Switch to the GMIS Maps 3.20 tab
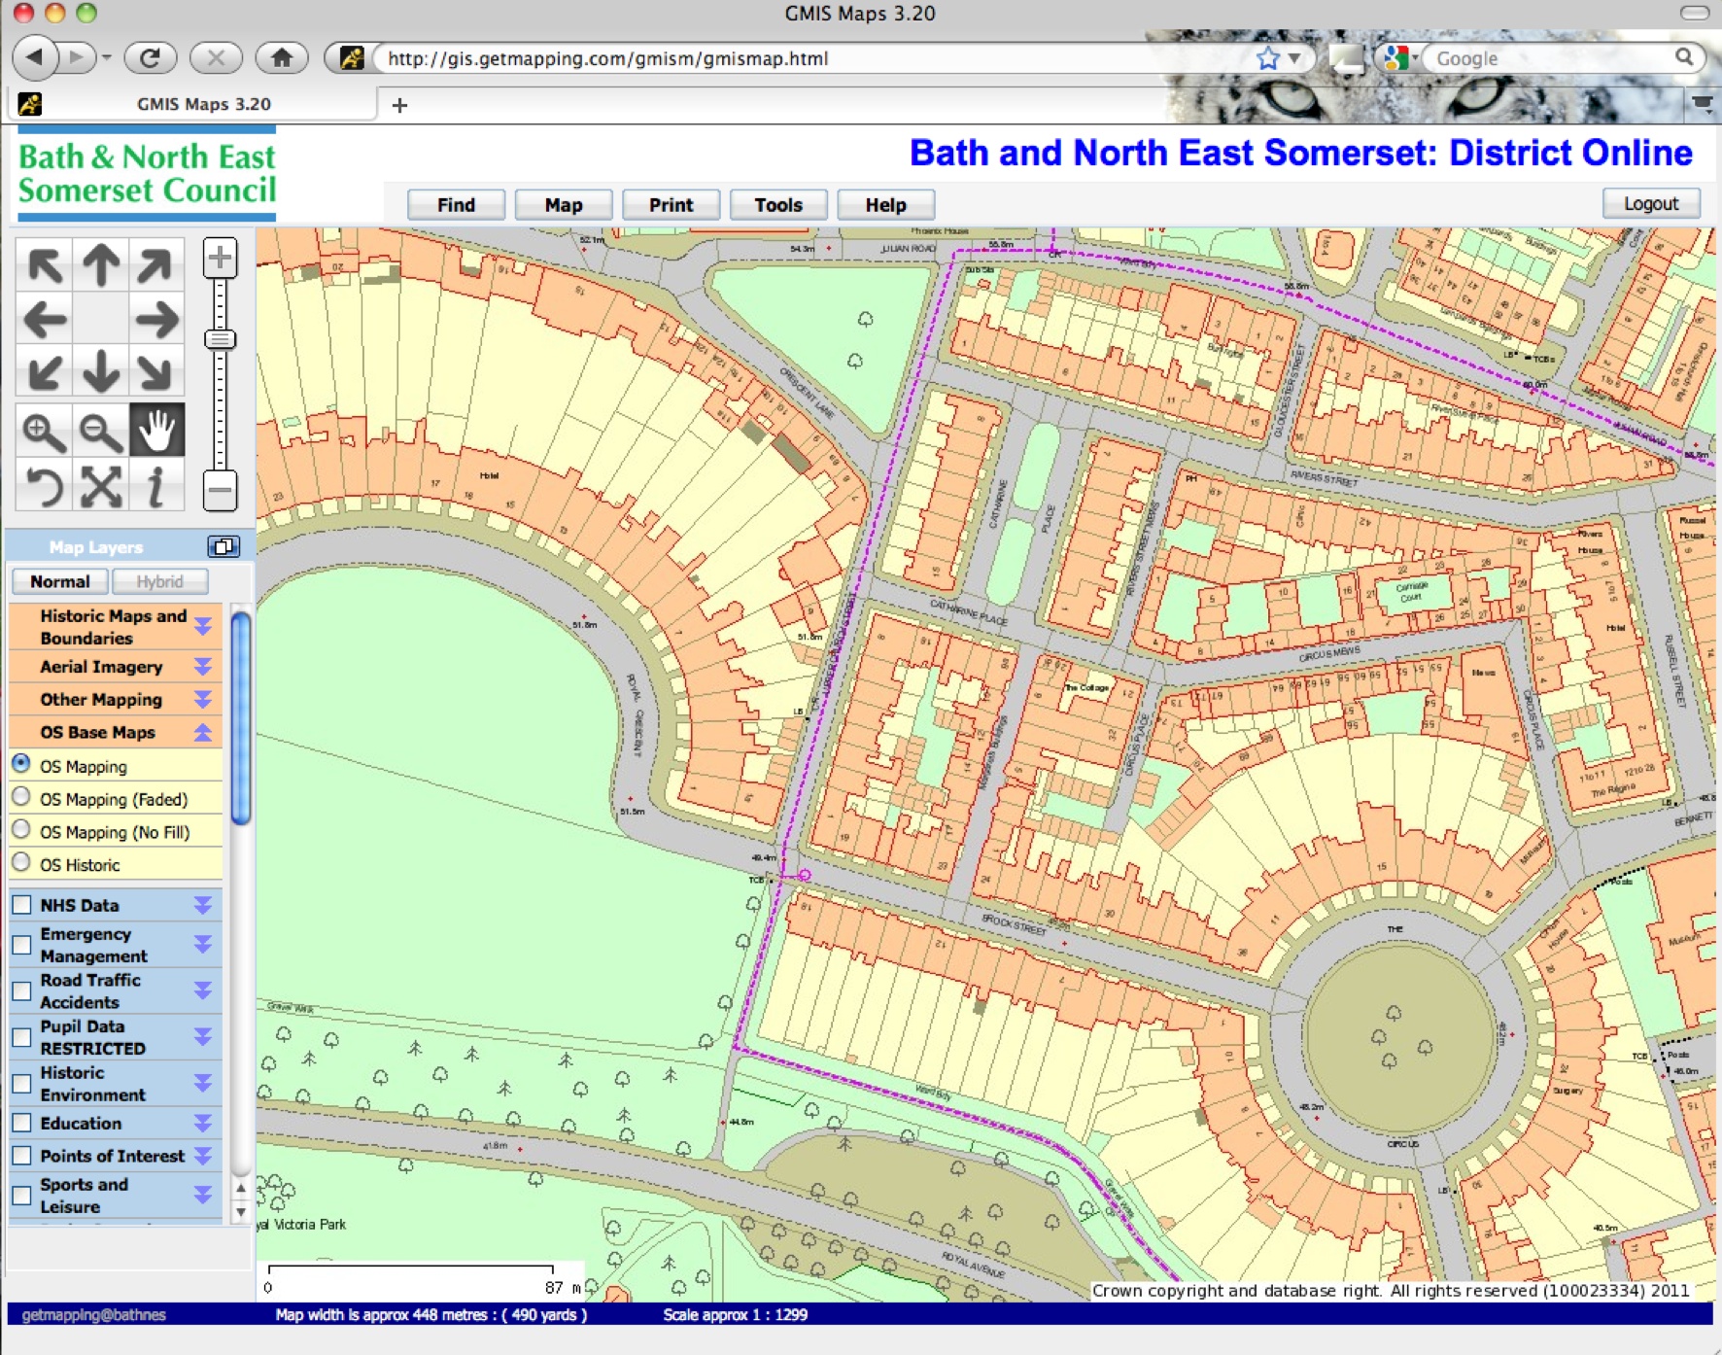Image resolution: width=1722 pixels, height=1355 pixels. (x=192, y=104)
